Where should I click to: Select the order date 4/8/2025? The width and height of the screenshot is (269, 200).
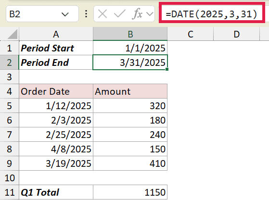(x=56, y=149)
